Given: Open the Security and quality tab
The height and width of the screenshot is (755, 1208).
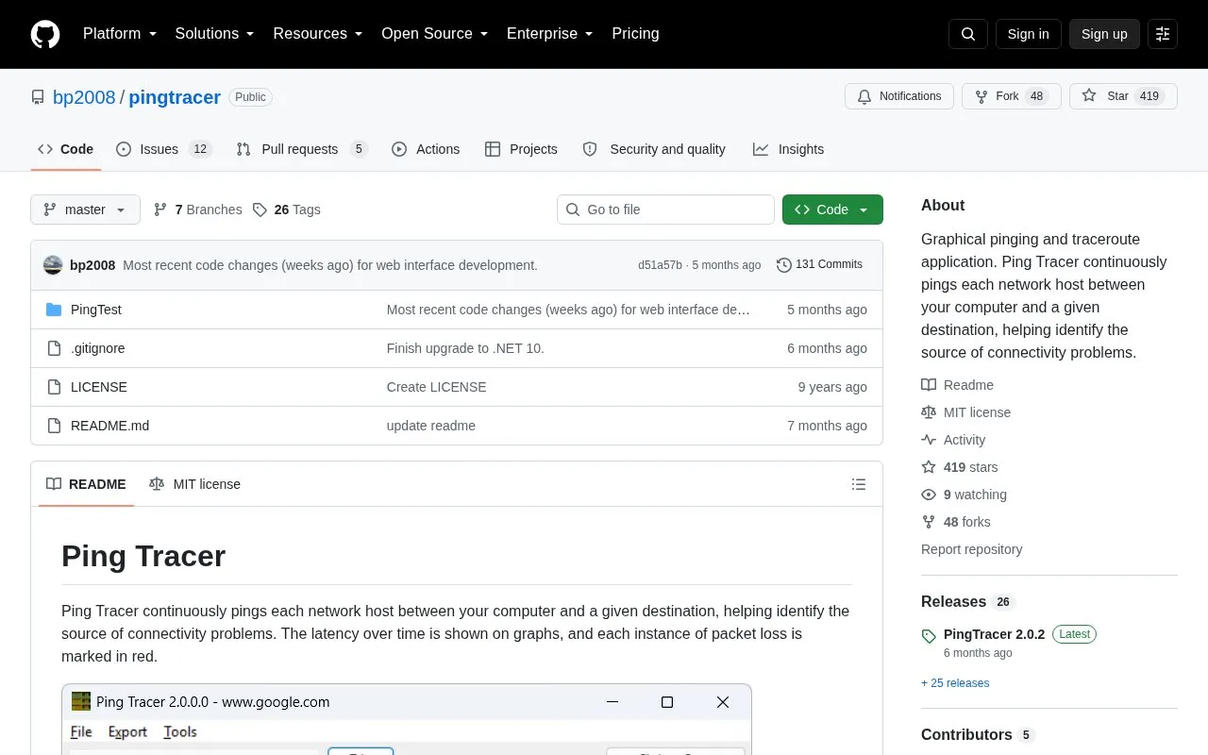Looking at the screenshot, I should coord(654,149).
